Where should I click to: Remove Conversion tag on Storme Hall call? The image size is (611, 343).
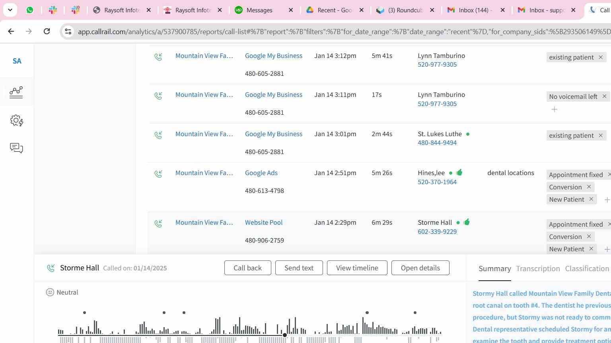coord(589,237)
